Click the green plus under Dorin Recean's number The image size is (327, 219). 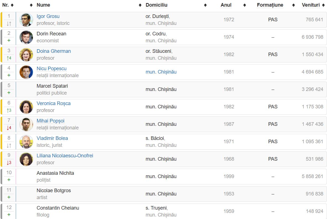(9, 40)
